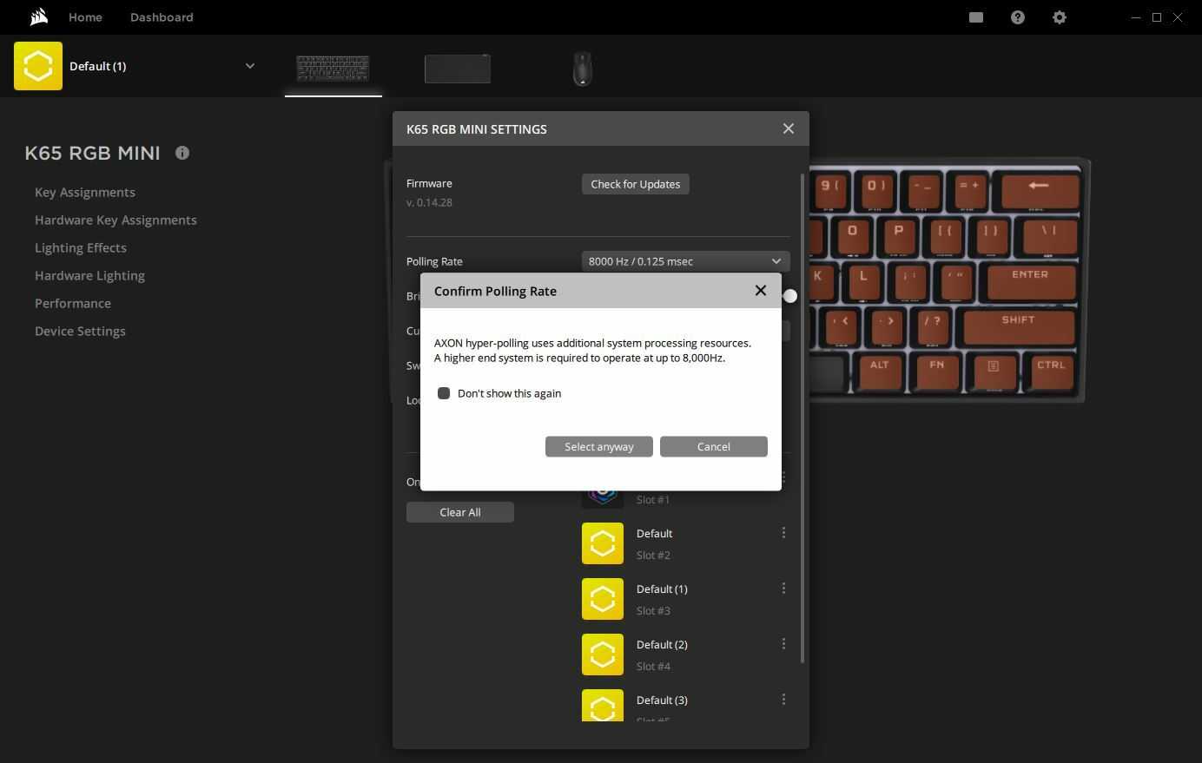Image resolution: width=1202 pixels, height=763 pixels.
Task: Open Lighting Effects in the sidebar
Action: (x=81, y=247)
